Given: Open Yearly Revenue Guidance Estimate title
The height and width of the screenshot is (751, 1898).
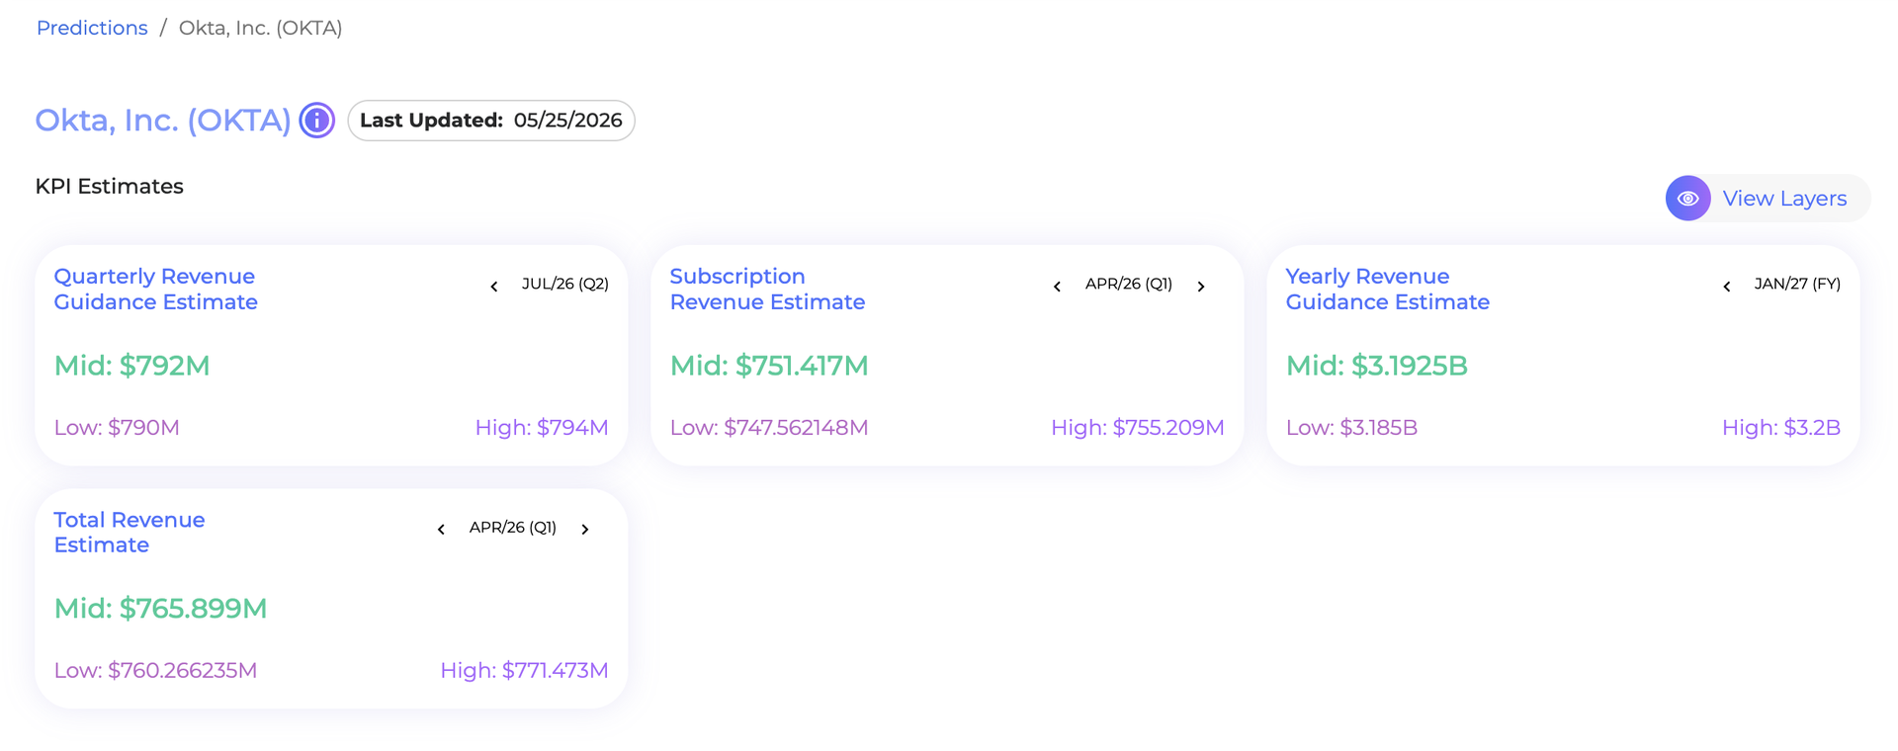Looking at the screenshot, I should click(1387, 290).
